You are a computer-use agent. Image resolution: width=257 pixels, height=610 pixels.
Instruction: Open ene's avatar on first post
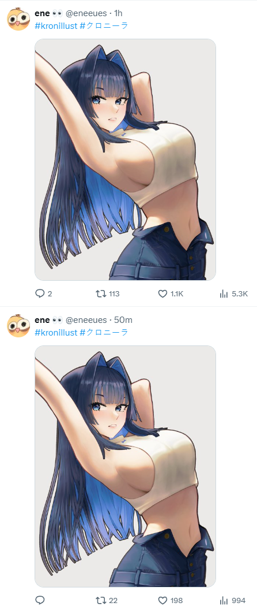pyautogui.click(x=18, y=18)
